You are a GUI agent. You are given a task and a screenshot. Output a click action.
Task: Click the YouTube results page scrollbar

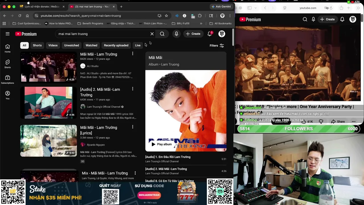pos(233,37)
